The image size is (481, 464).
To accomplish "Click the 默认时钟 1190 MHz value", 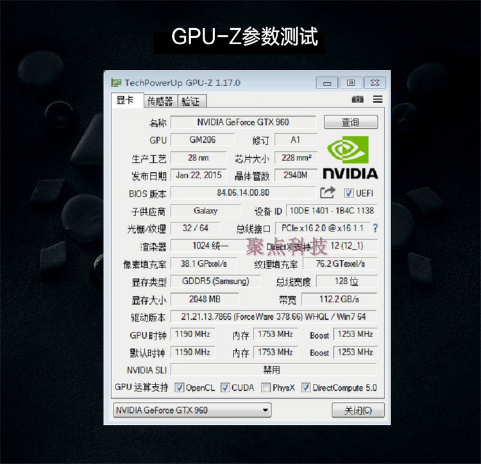I will pos(192,352).
